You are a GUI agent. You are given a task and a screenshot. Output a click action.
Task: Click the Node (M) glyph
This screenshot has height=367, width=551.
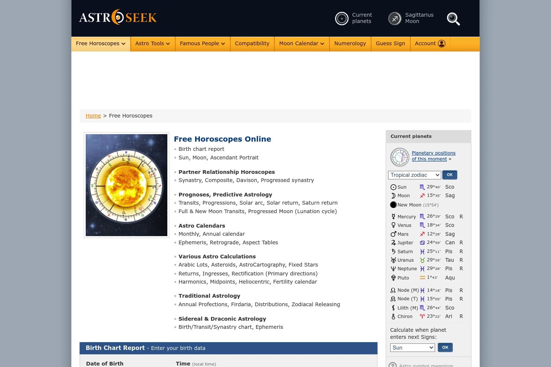pyautogui.click(x=393, y=290)
